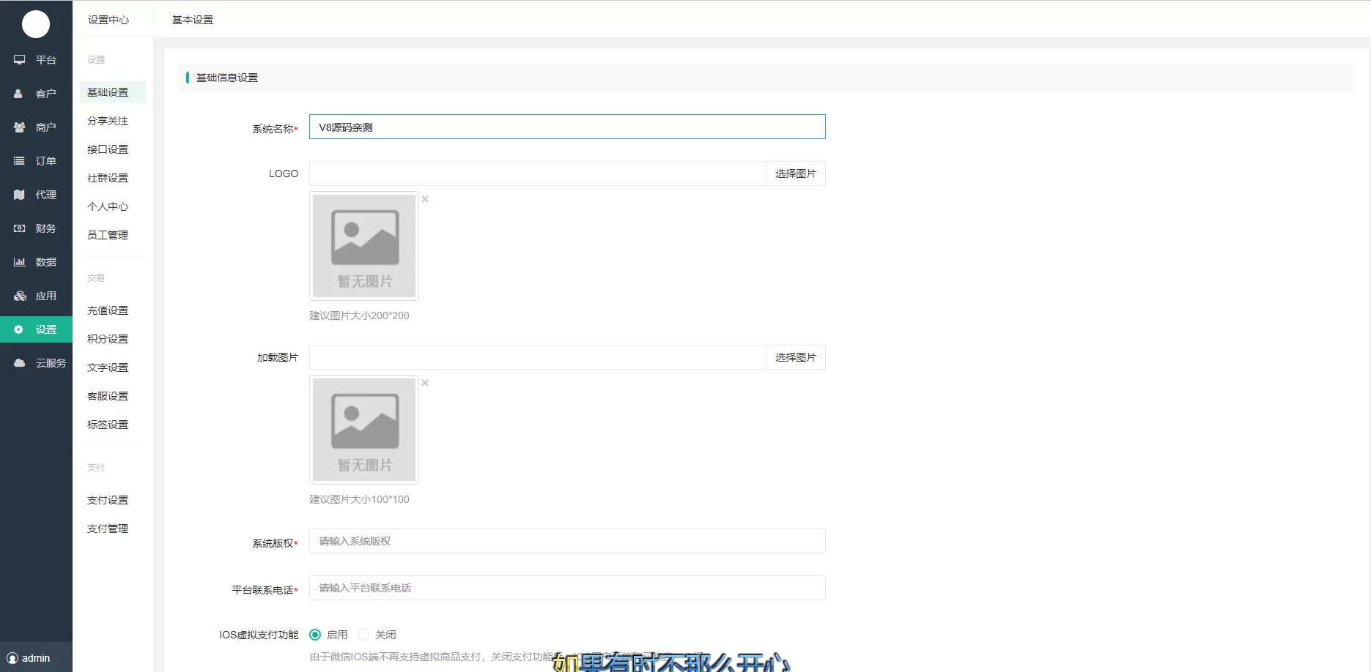Image resolution: width=1371 pixels, height=672 pixels.
Task: Select 关闭 for IOS virtual payment
Action: 363,635
